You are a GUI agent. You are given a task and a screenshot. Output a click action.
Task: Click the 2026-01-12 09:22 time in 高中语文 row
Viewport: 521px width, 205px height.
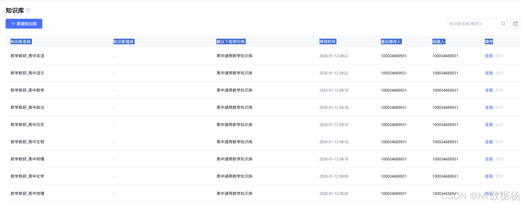[x=334, y=73]
